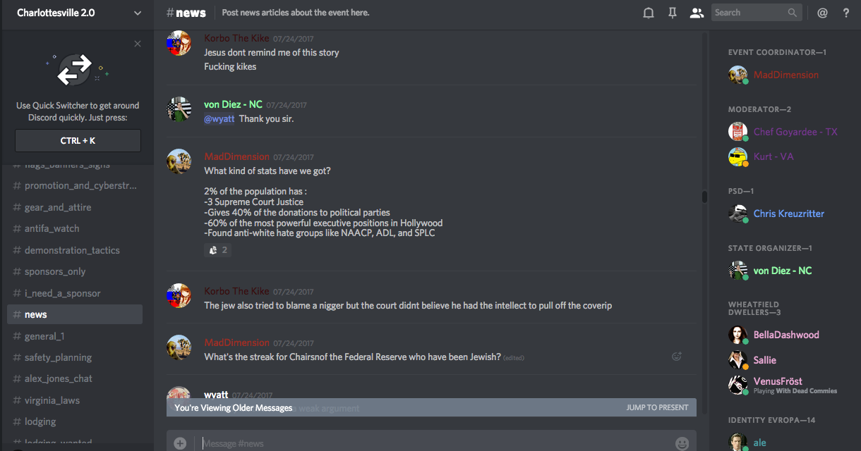861x451 pixels.
Task: Open the general_1 channel
Action: click(x=44, y=336)
